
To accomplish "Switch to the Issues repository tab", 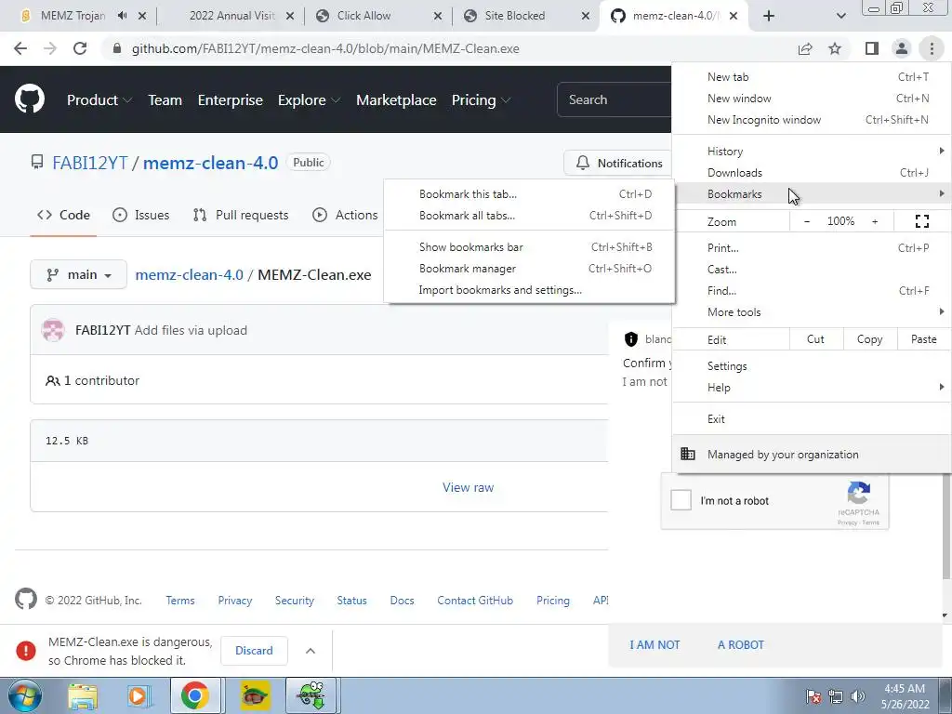I will click(141, 215).
